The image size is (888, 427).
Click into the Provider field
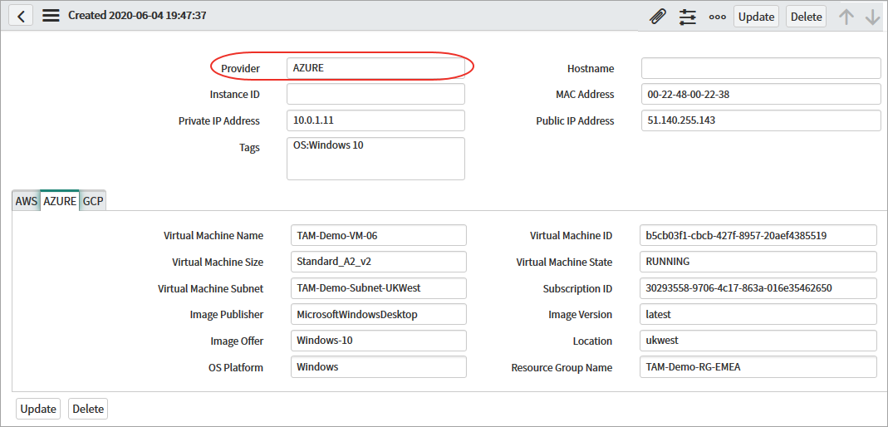(x=375, y=69)
